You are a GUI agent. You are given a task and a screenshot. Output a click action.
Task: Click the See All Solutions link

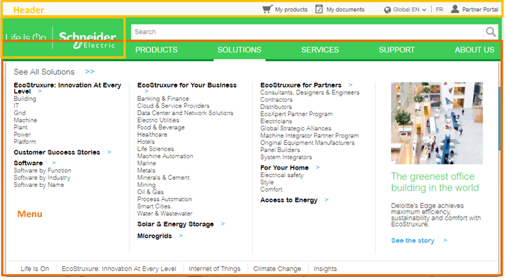[44, 72]
